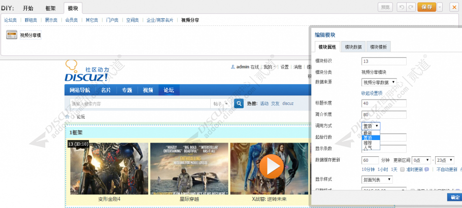
Task: Switch to the 框架 DIY tab
Action: coord(50,8)
